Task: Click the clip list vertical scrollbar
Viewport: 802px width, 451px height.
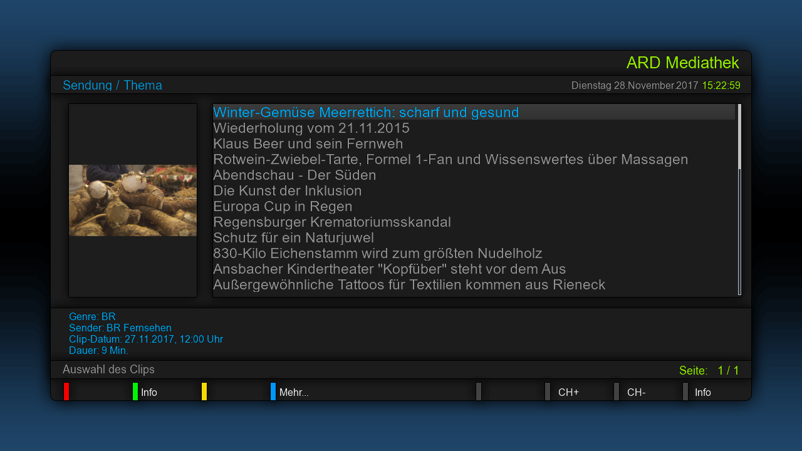Action: pos(739,199)
